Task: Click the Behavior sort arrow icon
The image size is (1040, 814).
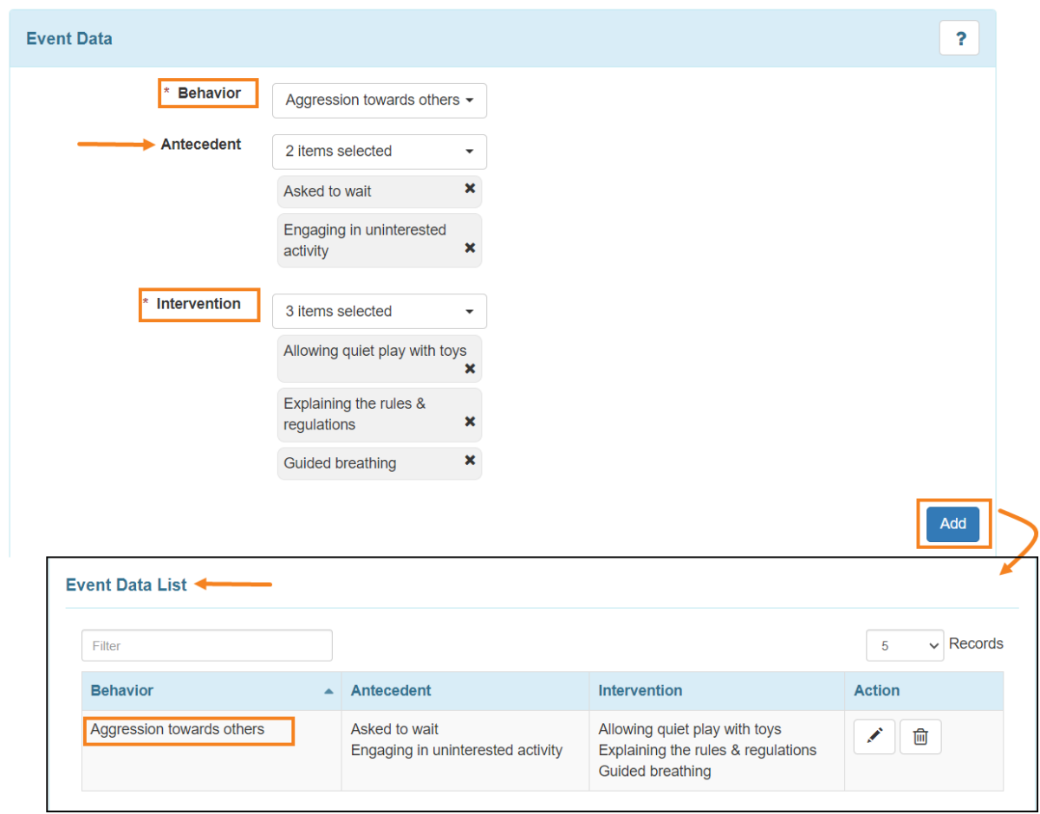Action: (328, 692)
